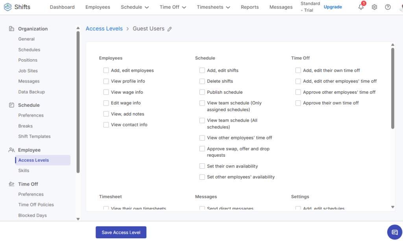Open the help question mark icon

coord(388,7)
